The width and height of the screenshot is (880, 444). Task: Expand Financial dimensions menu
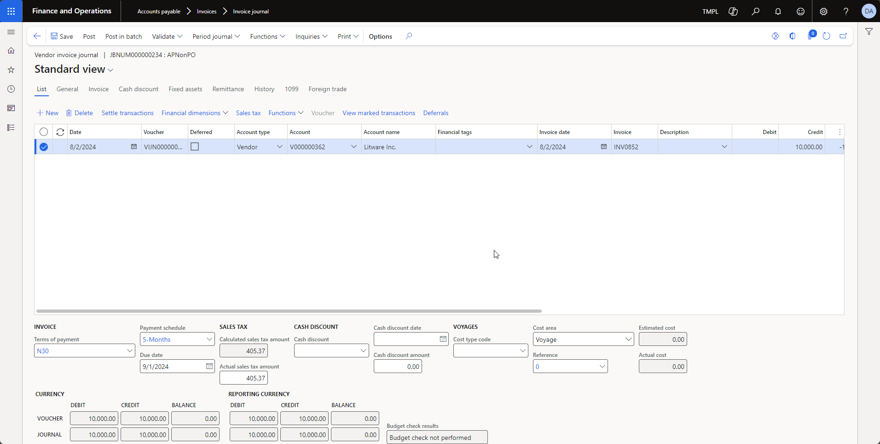click(195, 113)
